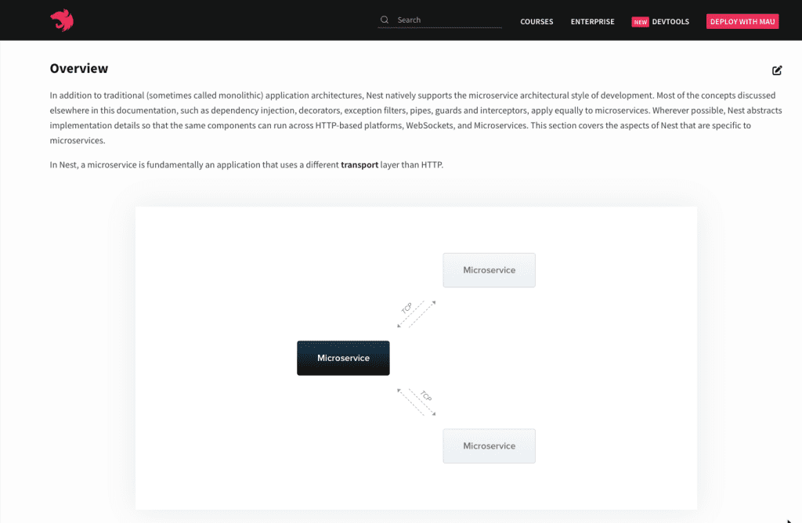This screenshot has height=523, width=802.
Task: Open the Enterprise menu item
Action: 592,21
